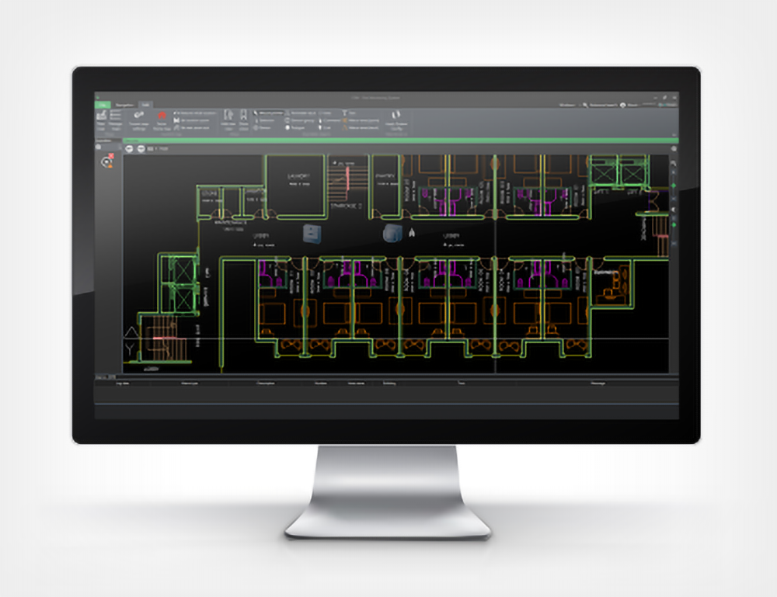This screenshot has height=597, width=777.
Task: Click the first large ribbon icon at far left
Action: pos(102,116)
